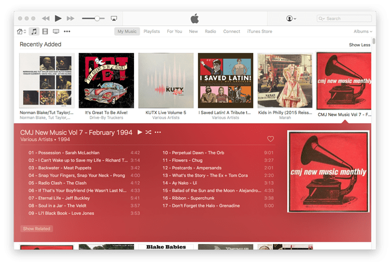
Task: Start playback with the main Play button
Action: [58, 19]
